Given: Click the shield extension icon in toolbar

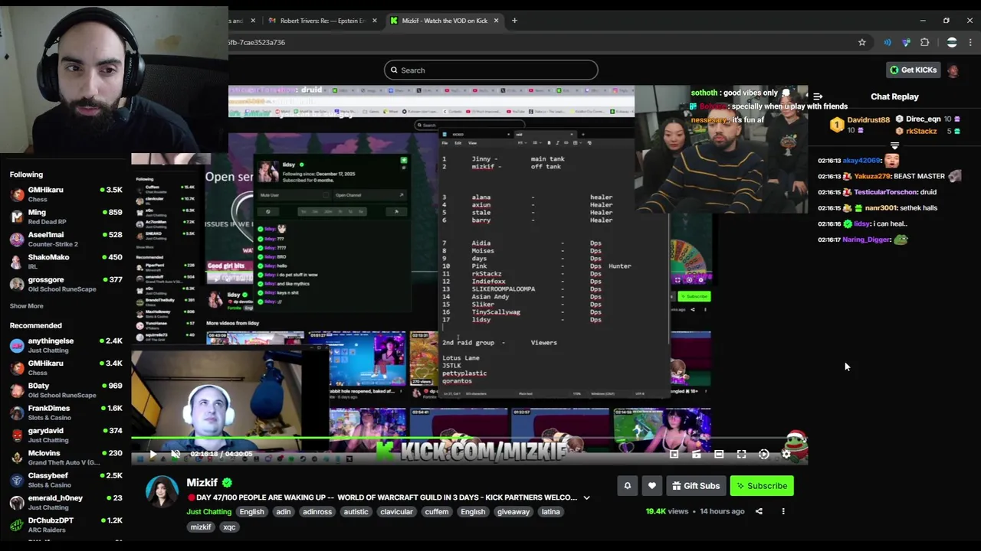Looking at the screenshot, I should click(x=906, y=43).
